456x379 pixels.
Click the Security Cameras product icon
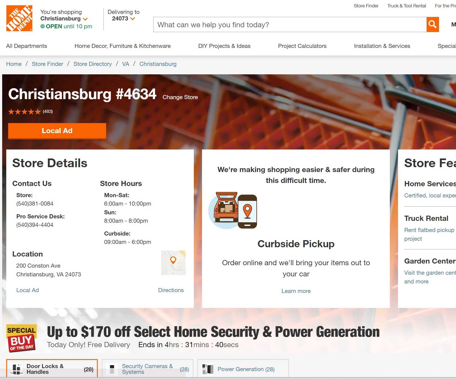[x=112, y=369]
